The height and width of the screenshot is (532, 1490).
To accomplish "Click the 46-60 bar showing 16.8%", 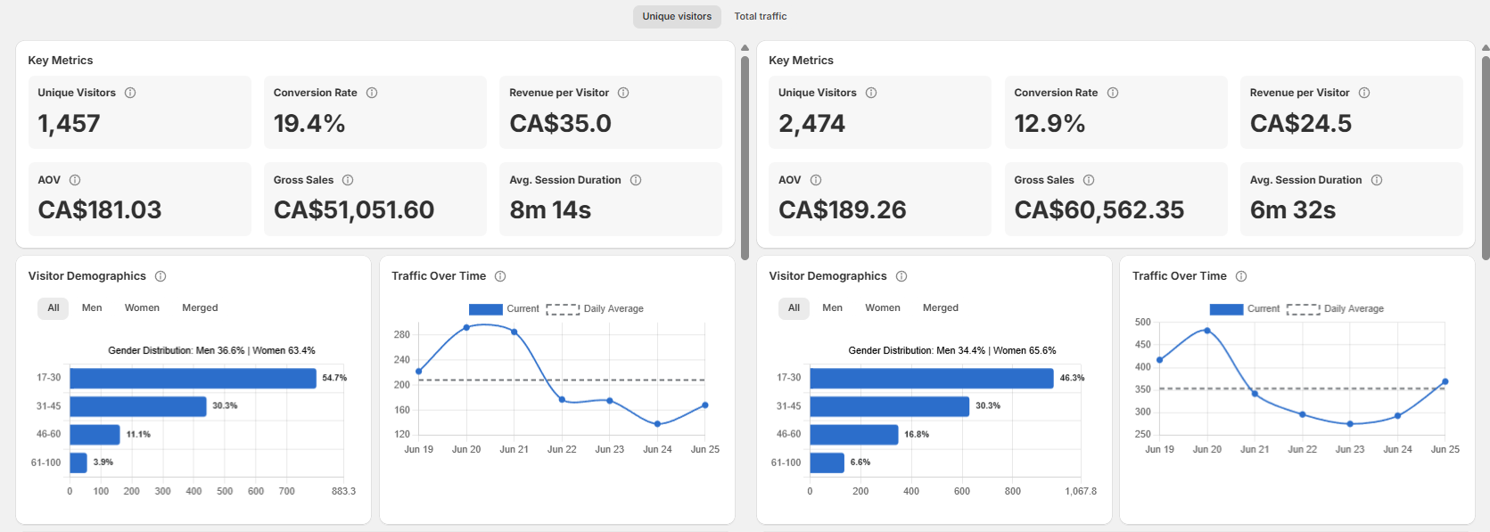I will click(854, 435).
